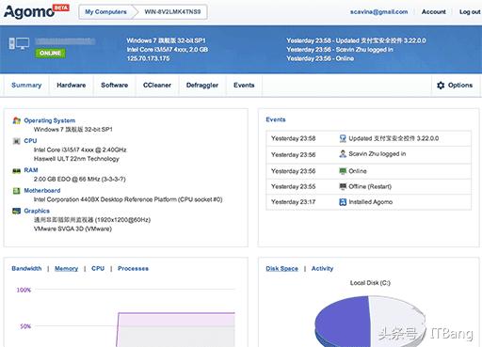
Task: Open the Motherboard heading link
Action: pos(42,191)
